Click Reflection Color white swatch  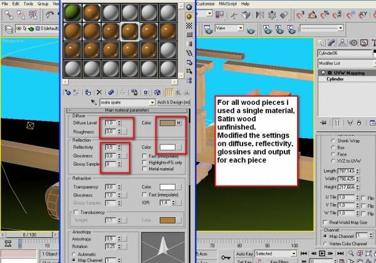[167, 148]
